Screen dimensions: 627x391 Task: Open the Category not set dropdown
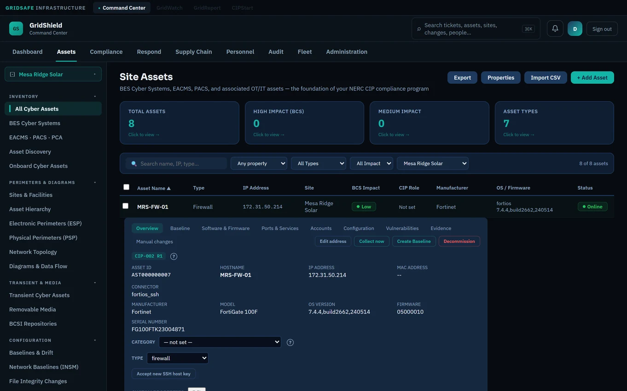[220, 342]
